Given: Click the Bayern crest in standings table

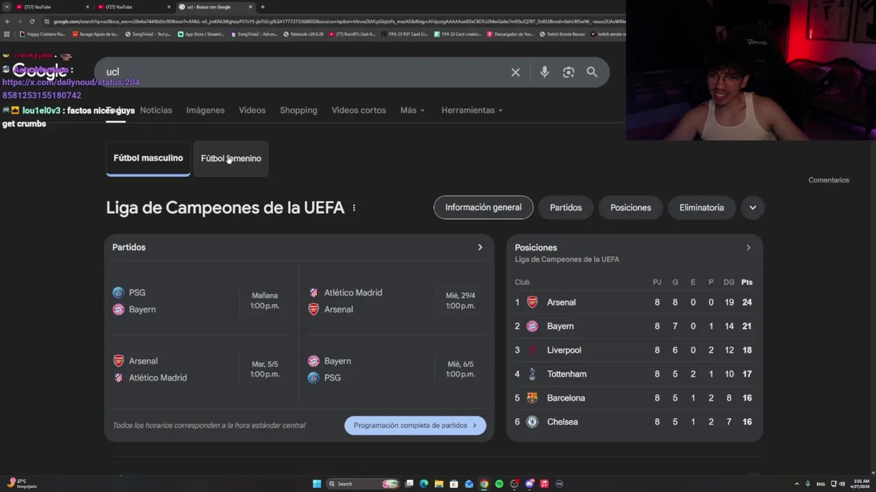Looking at the screenshot, I should pos(532,326).
